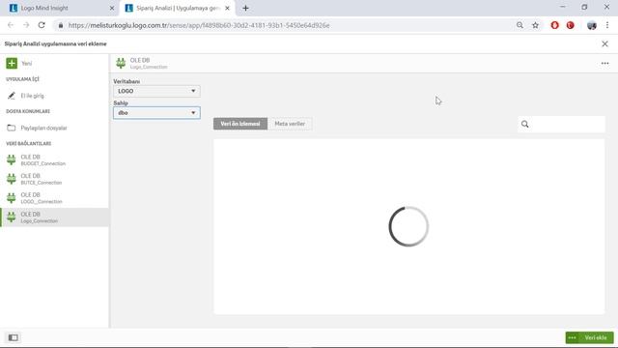Select the BUTCE_Connection OLE DB plug icon

tap(12, 179)
